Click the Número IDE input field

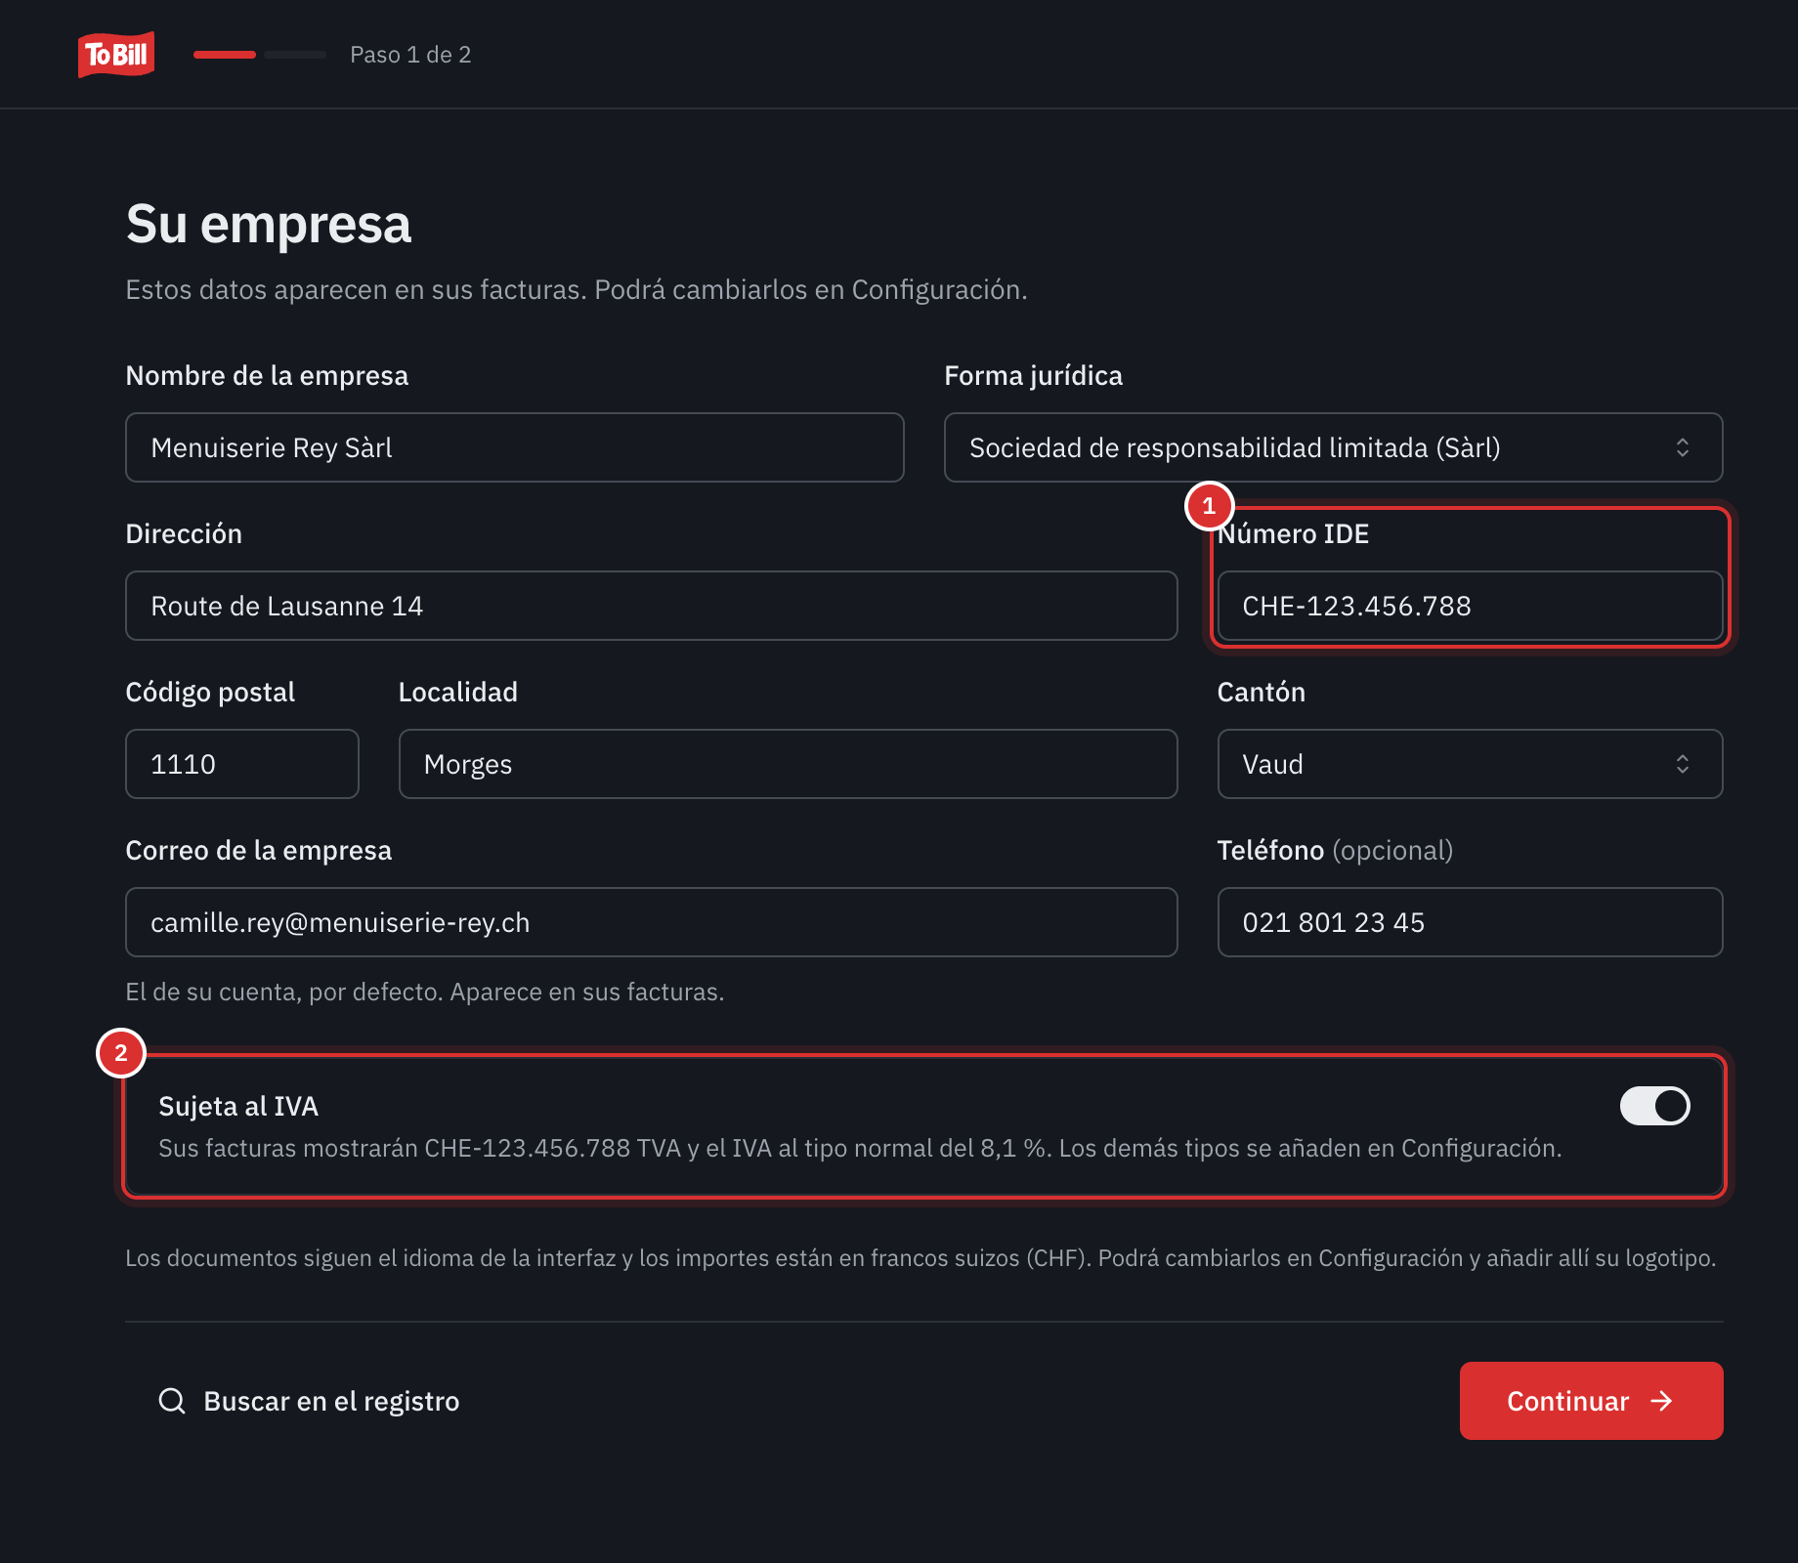point(1470,606)
